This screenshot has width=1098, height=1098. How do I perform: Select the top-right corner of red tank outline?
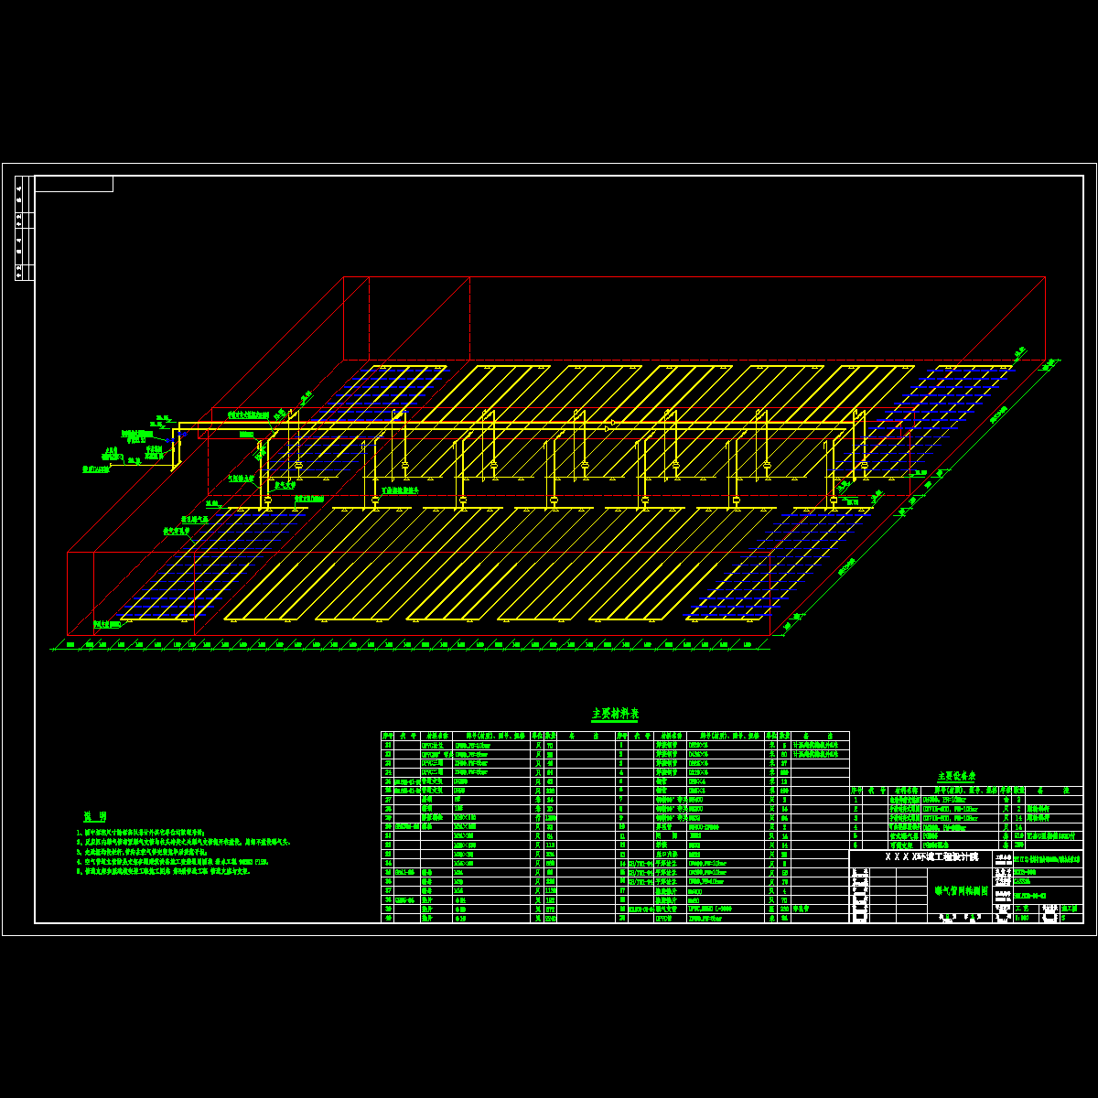[x=1045, y=277]
